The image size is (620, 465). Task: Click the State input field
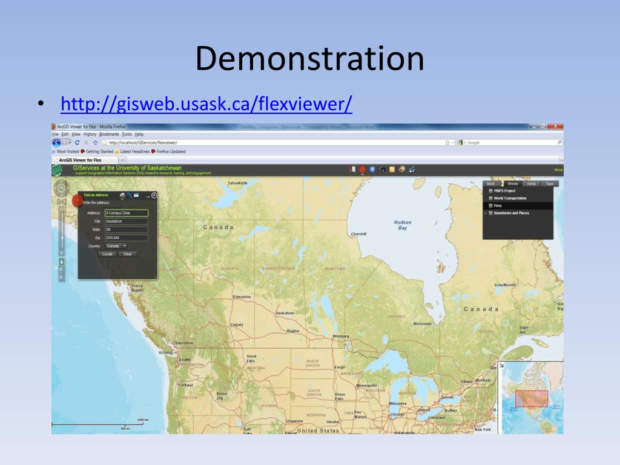pos(127,229)
